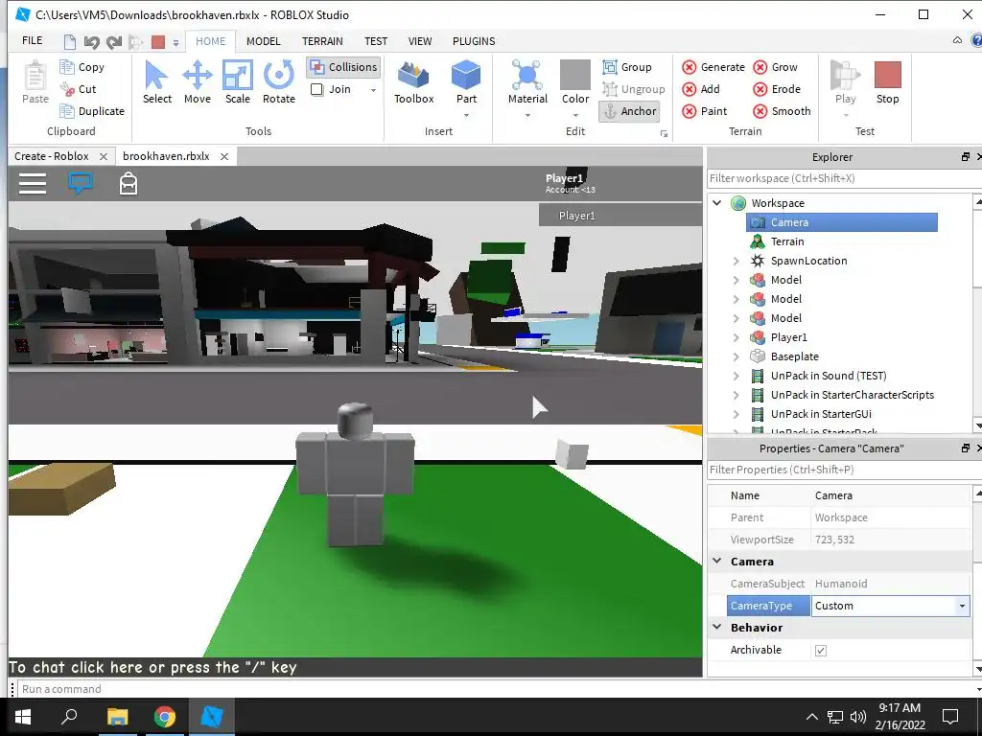This screenshot has width=982, height=736.
Task: Cut the selected item
Action: tap(79, 89)
